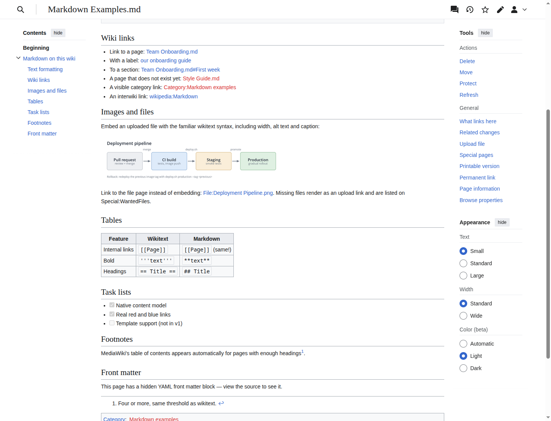Open red link Style Guide.md

(x=201, y=78)
